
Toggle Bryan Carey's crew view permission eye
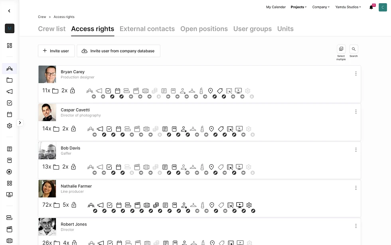click(x=94, y=97)
